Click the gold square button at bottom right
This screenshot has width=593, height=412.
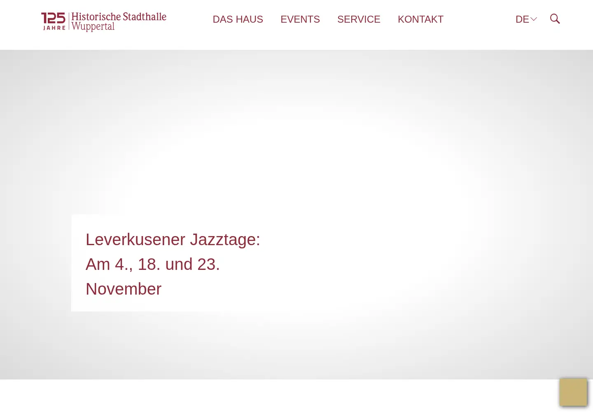(x=573, y=392)
